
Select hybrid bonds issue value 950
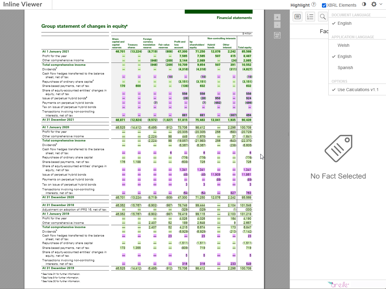[217, 98]
